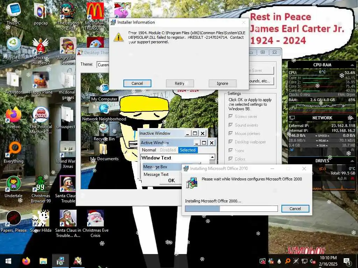The height and width of the screenshot is (268, 358).
Task: Expand network details double-chevron
Action: (292, 150)
